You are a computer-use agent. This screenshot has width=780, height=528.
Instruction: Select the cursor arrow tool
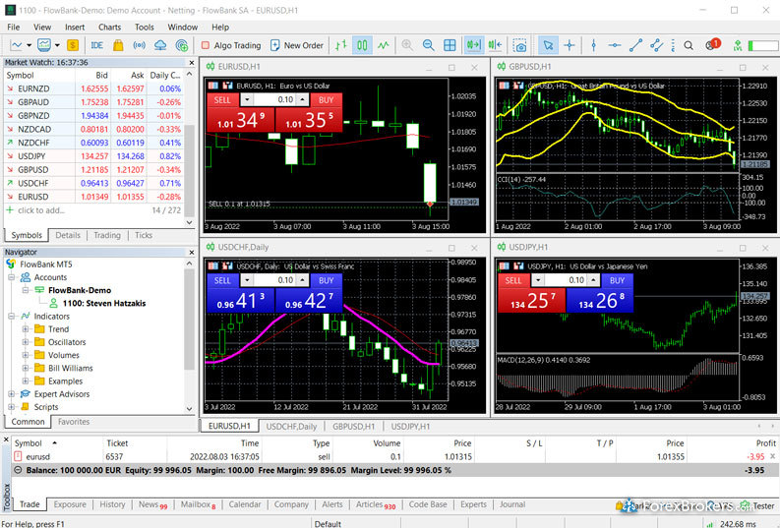pyautogui.click(x=548, y=45)
